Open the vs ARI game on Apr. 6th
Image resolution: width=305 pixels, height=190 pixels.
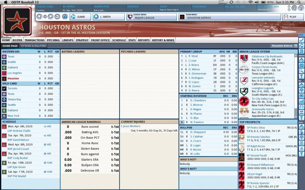click(x=47, y=126)
